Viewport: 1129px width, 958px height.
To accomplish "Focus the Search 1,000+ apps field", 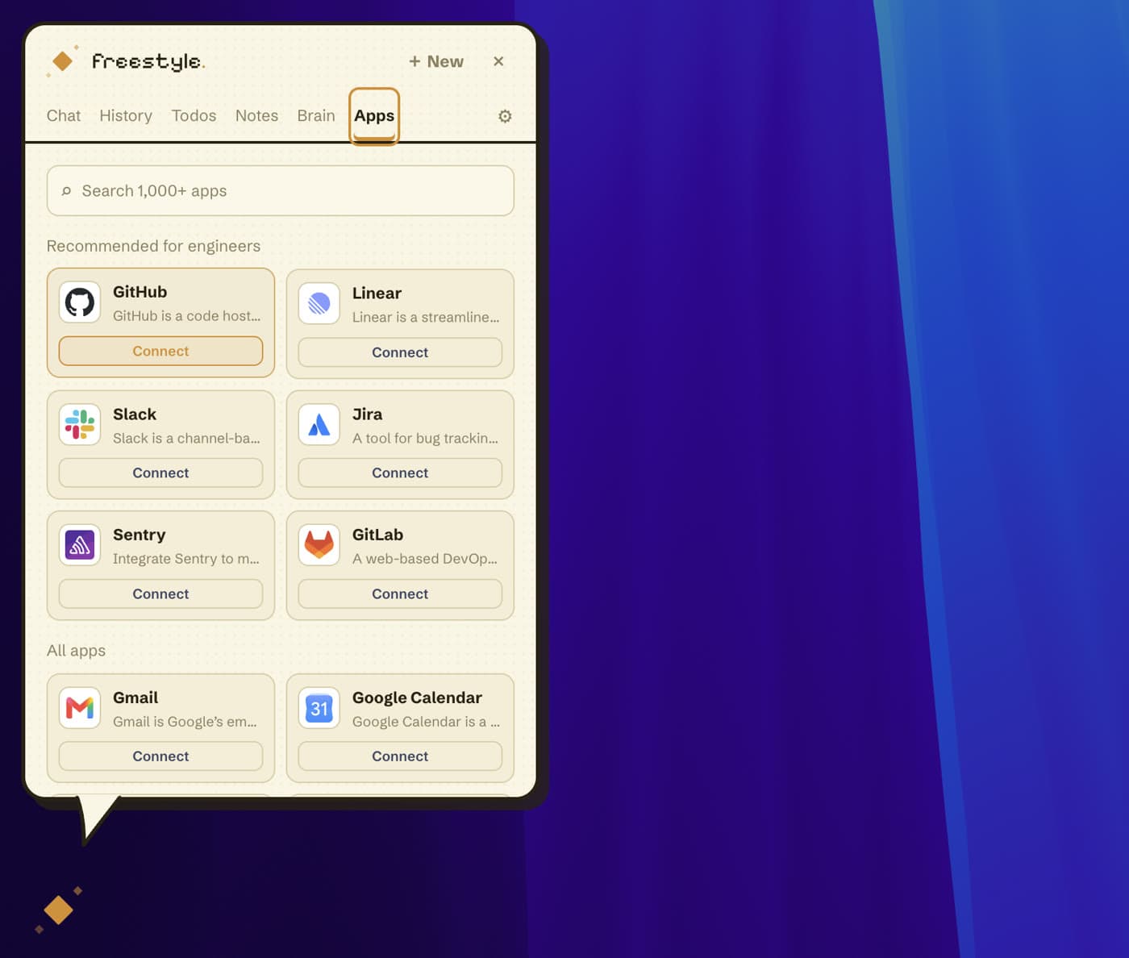I will (281, 191).
